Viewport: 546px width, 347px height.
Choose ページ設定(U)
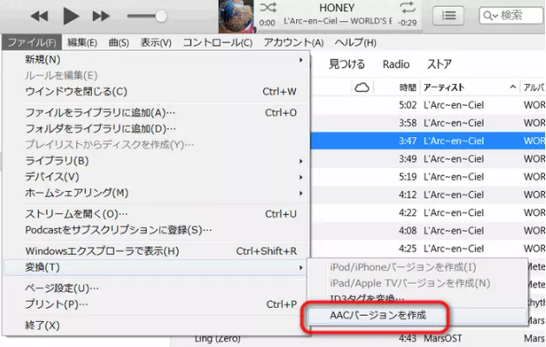click(x=156, y=288)
